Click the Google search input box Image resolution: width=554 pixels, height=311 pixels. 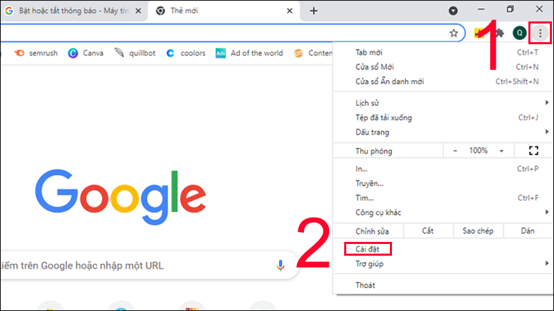click(x=138, y=265)
